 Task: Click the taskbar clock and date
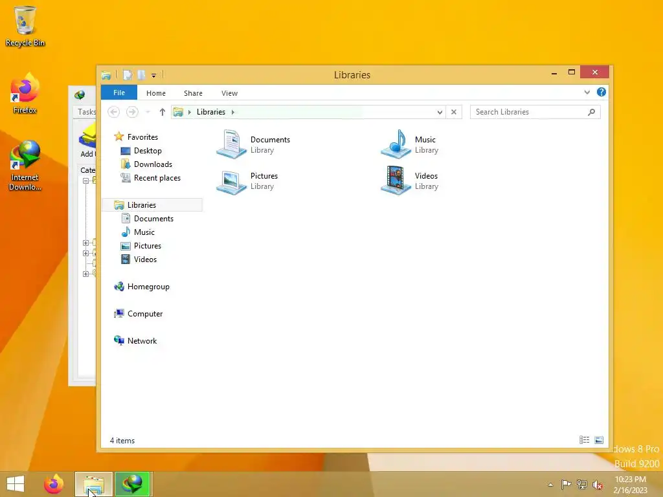[x=631, y=485]
